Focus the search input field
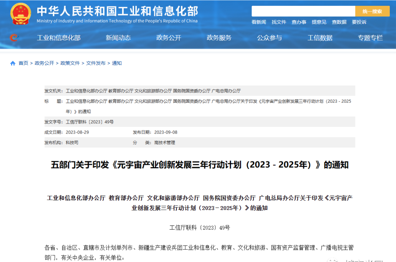The width and height of the screenshot is (396, 262). click(x=303, y=11)
